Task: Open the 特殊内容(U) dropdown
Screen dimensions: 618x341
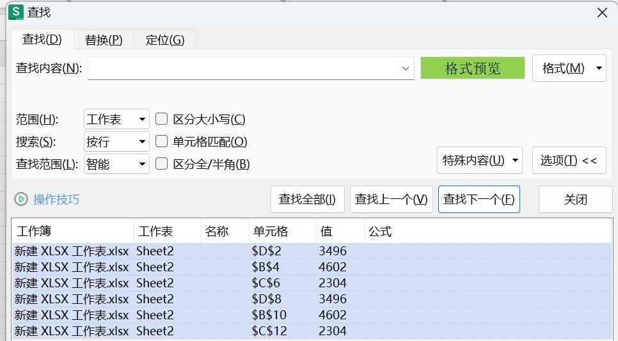Action: [480, 160]
